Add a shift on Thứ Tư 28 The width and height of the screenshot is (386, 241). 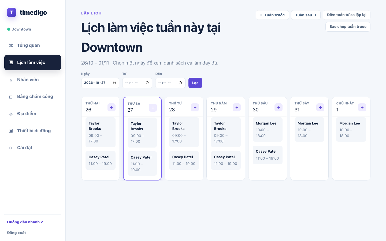click(195, 107)
